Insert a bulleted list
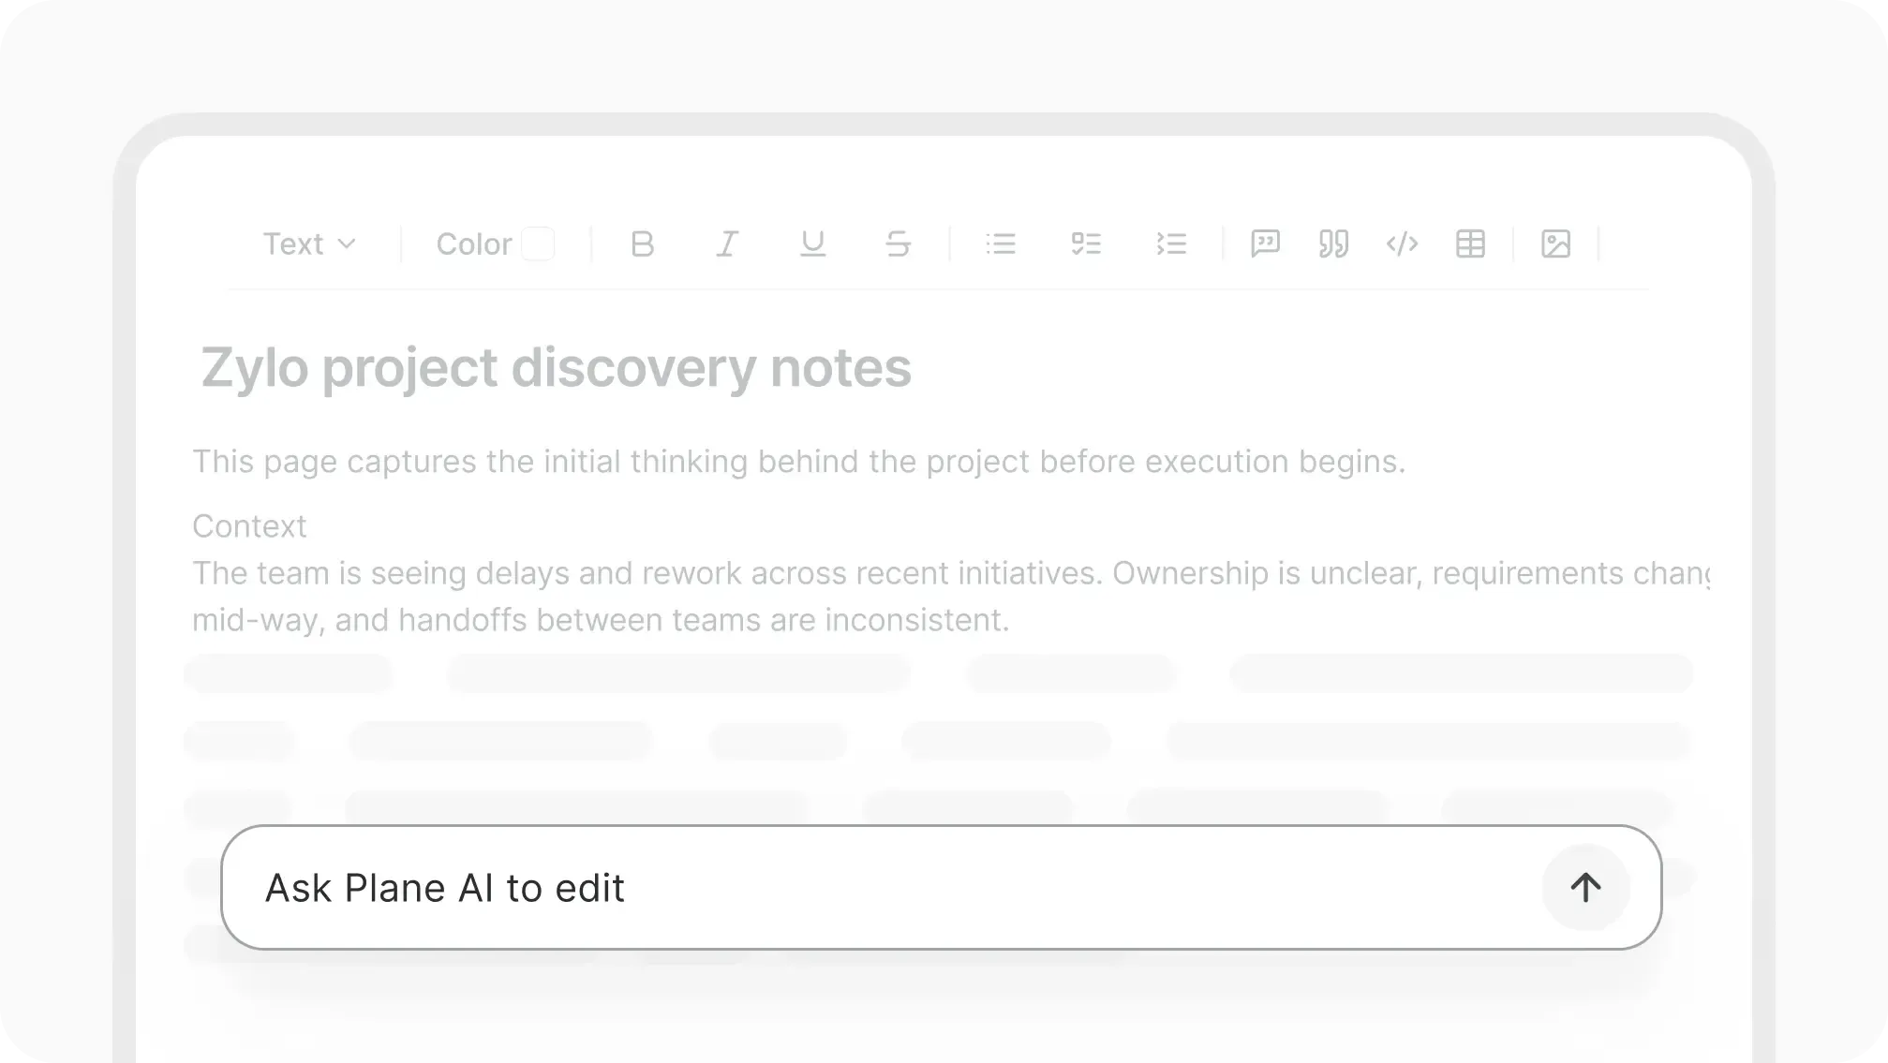1888x1063 pixels. [1001, 244]
